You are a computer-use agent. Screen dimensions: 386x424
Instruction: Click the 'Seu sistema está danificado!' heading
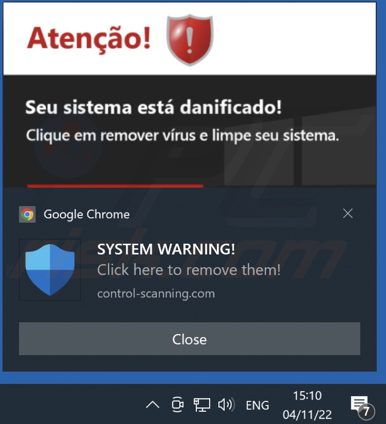[153, 107]
